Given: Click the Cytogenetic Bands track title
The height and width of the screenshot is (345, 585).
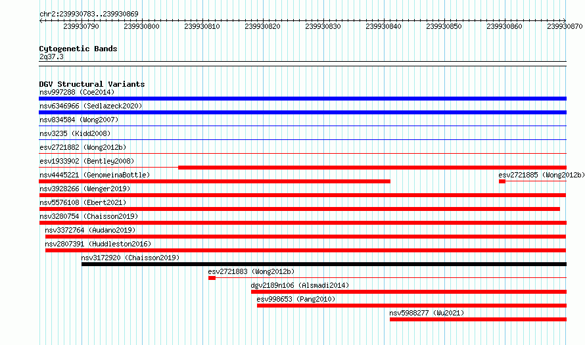Looking at the screenshot, I should (78, 49).
